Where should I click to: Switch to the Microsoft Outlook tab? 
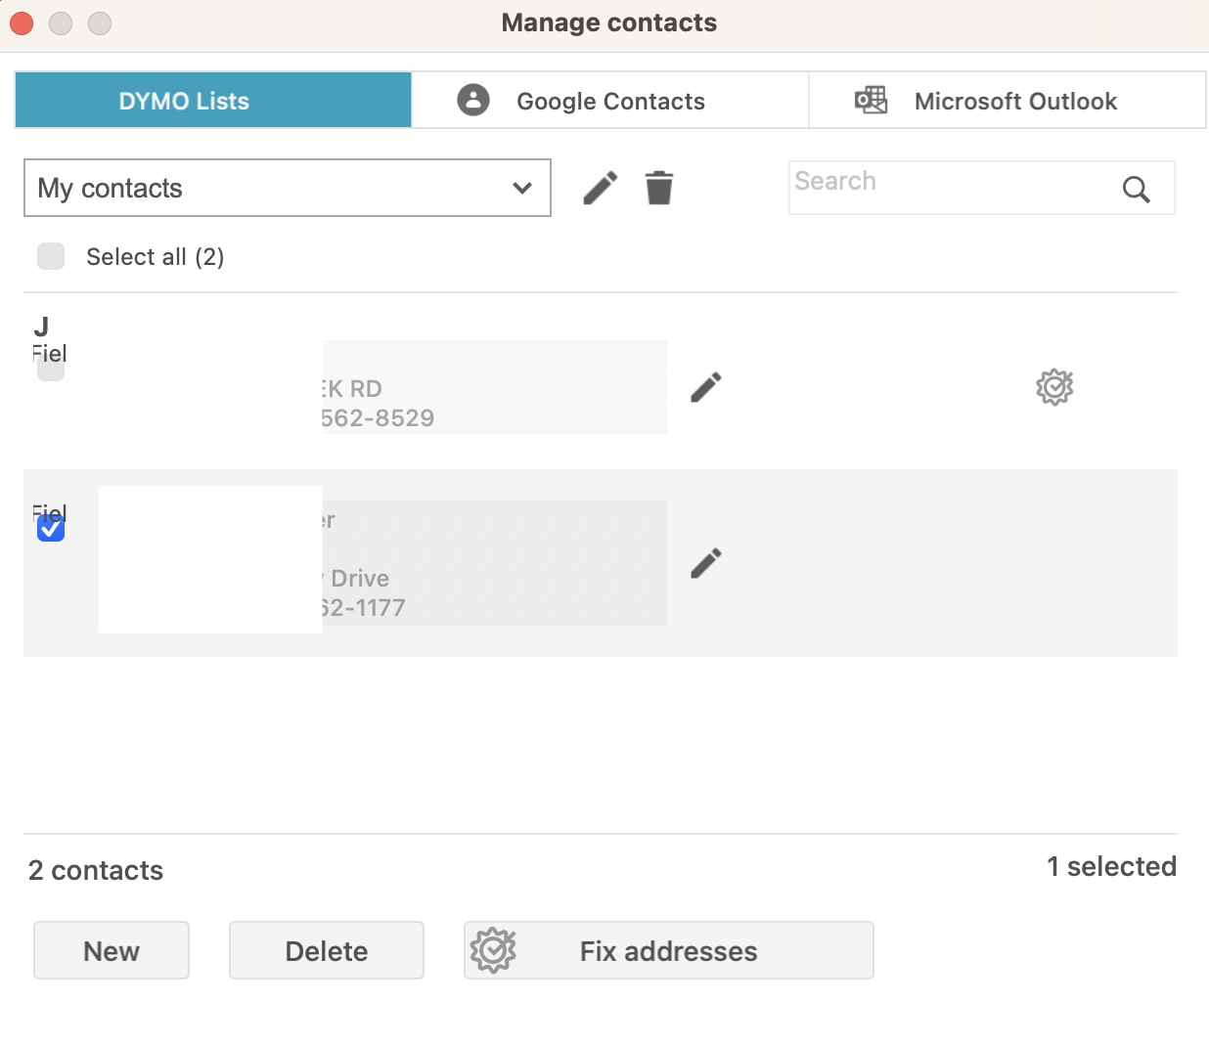point(1014,101)
